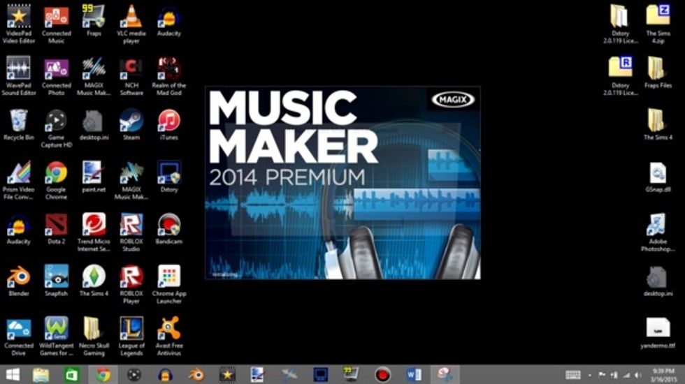Show the clock and date flyout

tap(663, 375)
